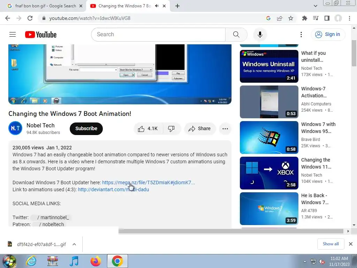Open the nobeltech Patreon link
The image size is (357, 268).
49,224
